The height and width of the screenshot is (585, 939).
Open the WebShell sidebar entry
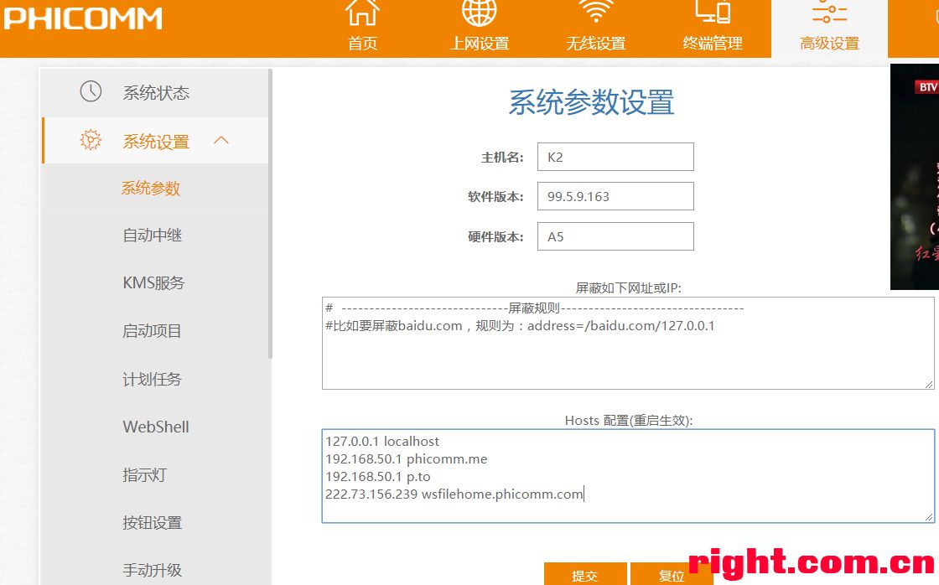click(156, 427)
